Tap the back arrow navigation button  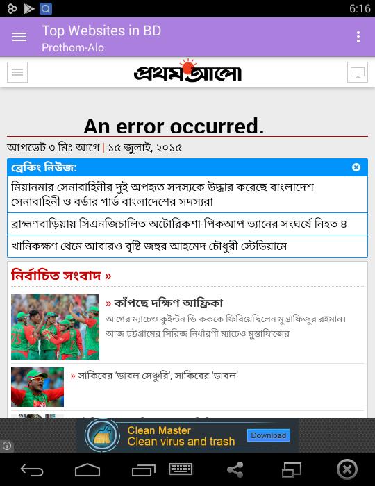(32, 470)
